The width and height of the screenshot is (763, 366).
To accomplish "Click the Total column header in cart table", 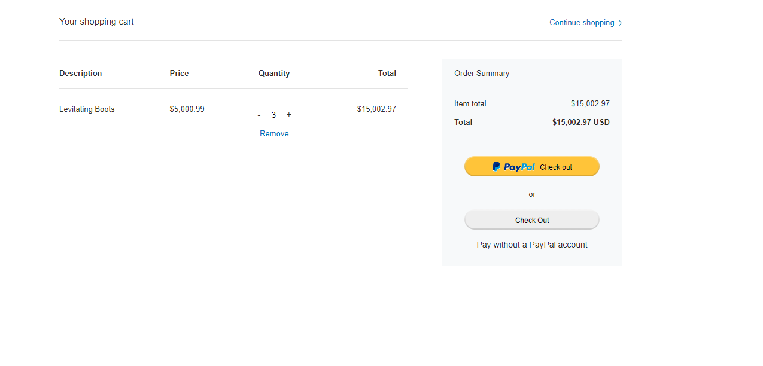I will (387, 74).
